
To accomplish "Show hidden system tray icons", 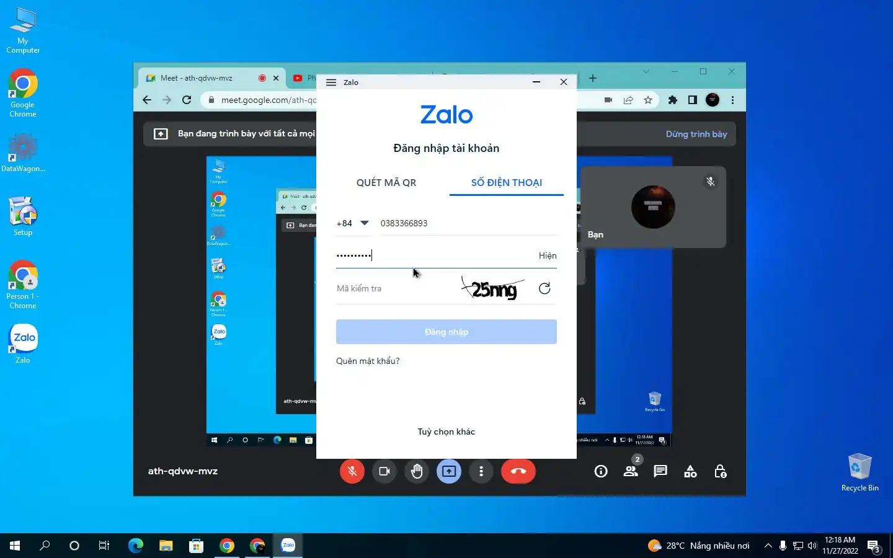I will (768, 546).
